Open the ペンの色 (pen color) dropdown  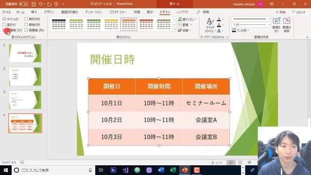(241, 30)
